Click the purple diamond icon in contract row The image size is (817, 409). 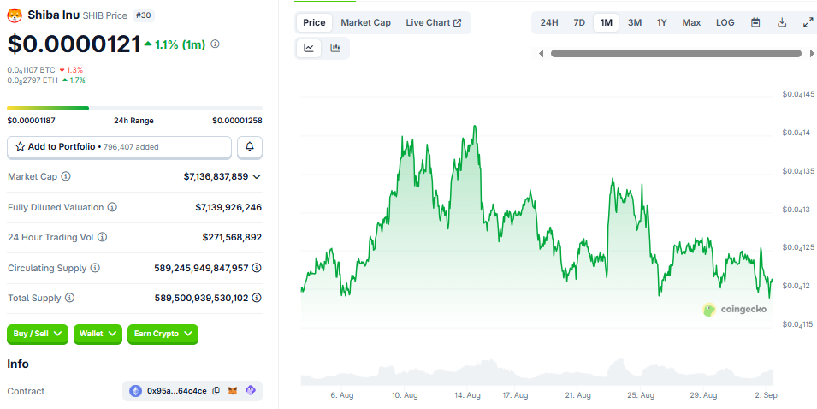(x=251, y=390)
